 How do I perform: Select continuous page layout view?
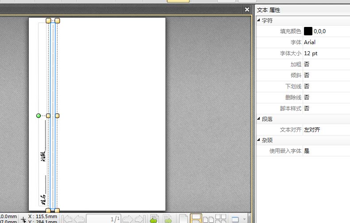[x=196, y=219]
